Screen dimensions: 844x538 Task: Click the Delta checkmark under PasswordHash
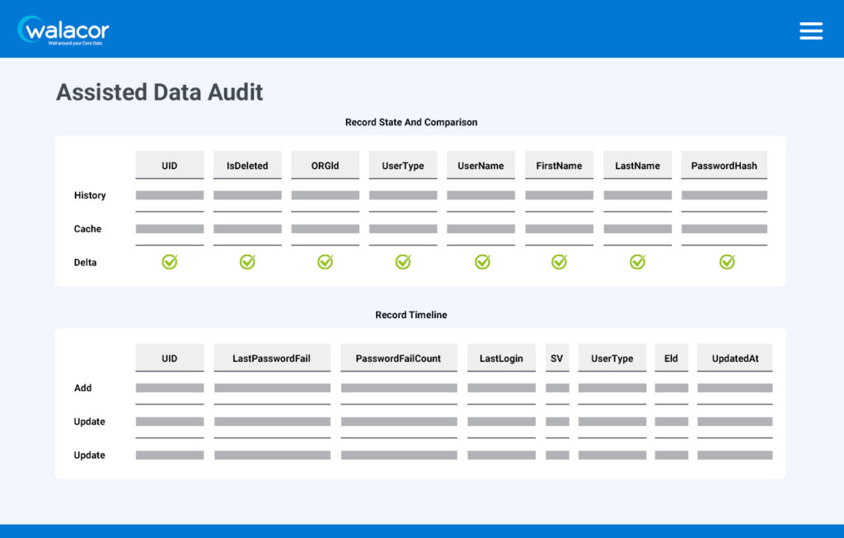(x=726, y=262)
